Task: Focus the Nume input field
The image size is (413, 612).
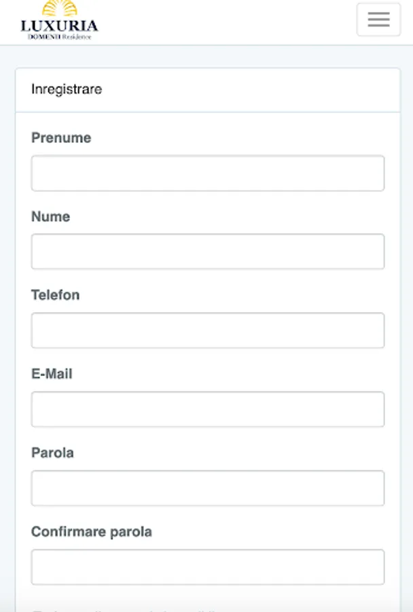Action: (207, 252)
